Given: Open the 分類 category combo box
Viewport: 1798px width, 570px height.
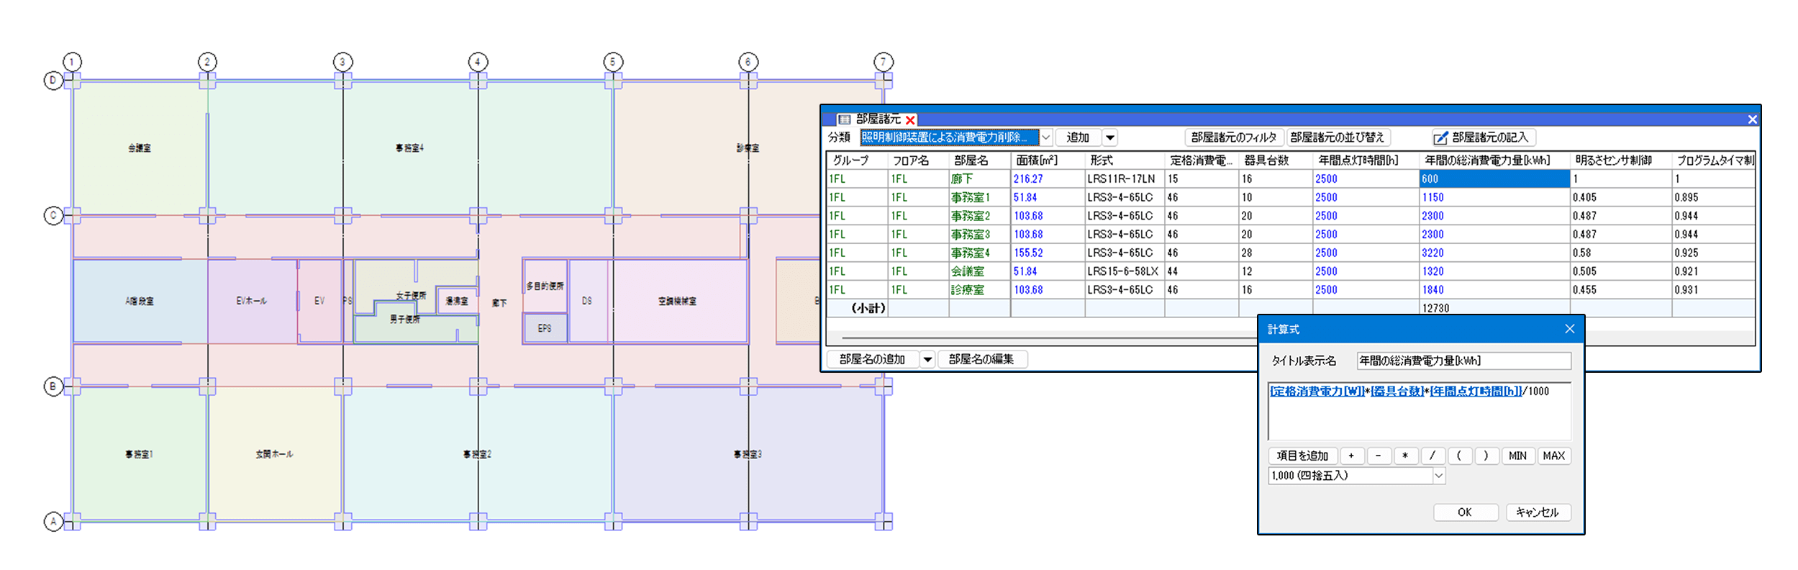Looking at the screenshot, I should point(1046,137).
